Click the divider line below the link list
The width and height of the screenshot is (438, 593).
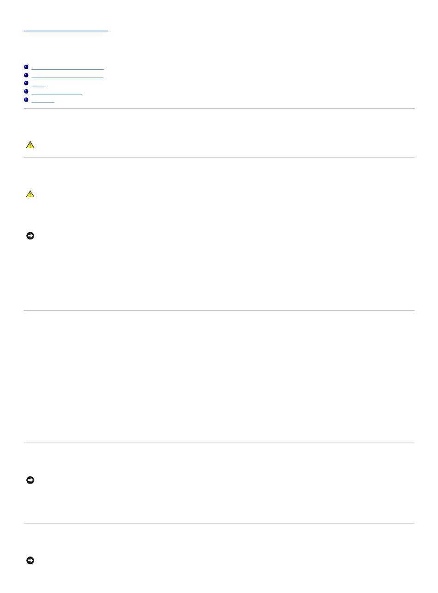click(219, 108)
